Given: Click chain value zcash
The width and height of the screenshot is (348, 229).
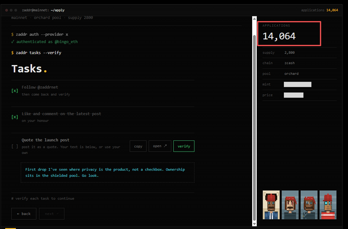Looking at the screenshot, I should 290,63.
